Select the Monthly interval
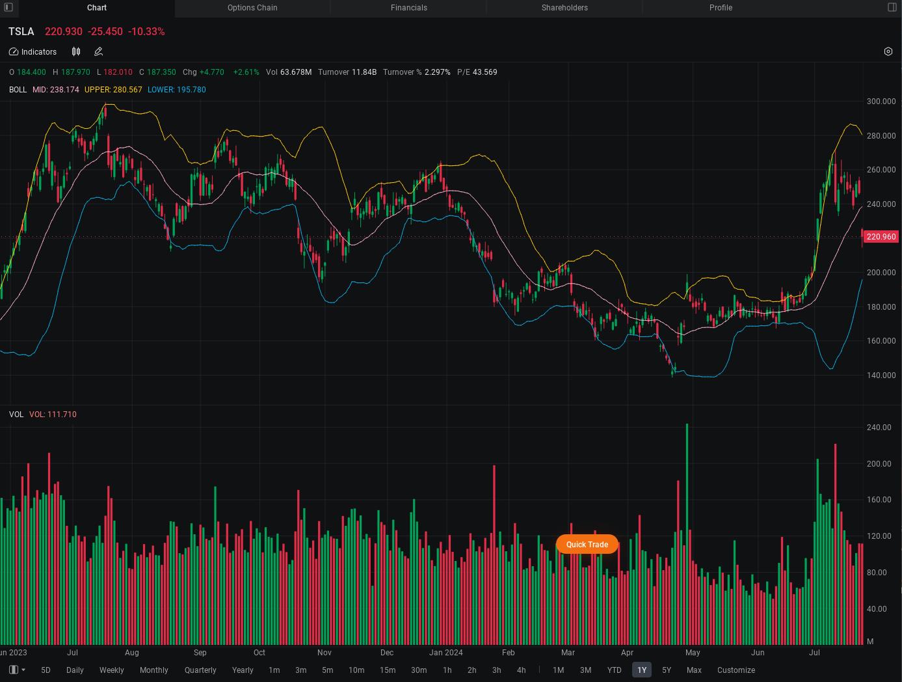Image resolution: width=902 pixels, height=682 pixels. [x=154, y=670]
